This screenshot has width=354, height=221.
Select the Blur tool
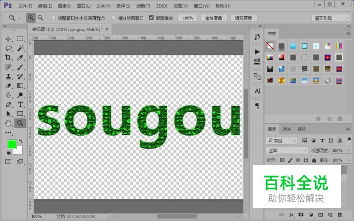point(8,95)
